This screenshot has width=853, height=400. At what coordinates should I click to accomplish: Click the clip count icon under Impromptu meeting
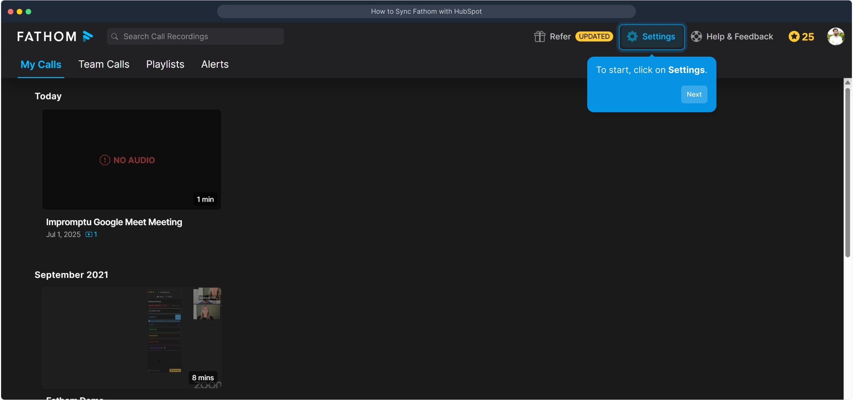click(89, 234)
